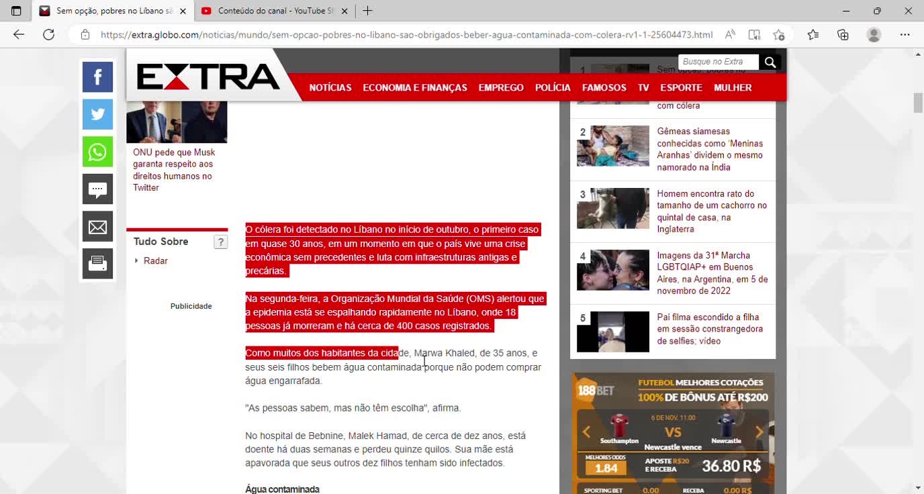The height and width of the screenshot is (494, 924).
Task: Open the MULHER section
Action: tap(733, 88)
